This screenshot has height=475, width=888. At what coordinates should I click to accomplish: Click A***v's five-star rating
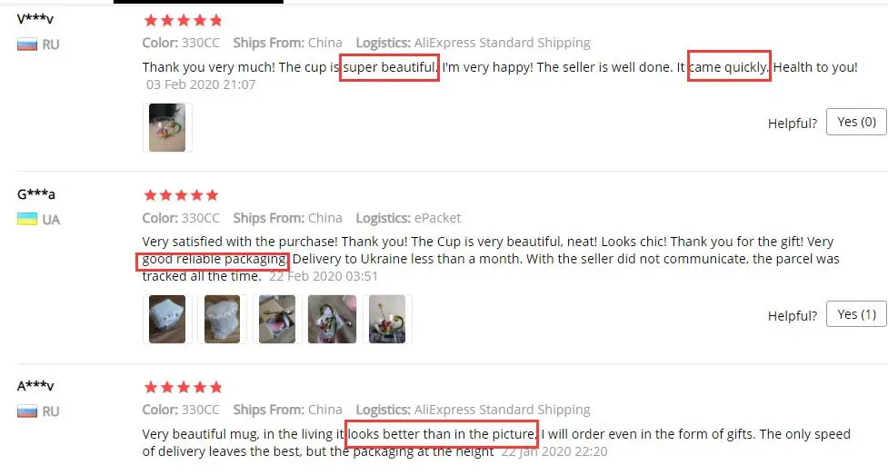(x=183, y=387)
